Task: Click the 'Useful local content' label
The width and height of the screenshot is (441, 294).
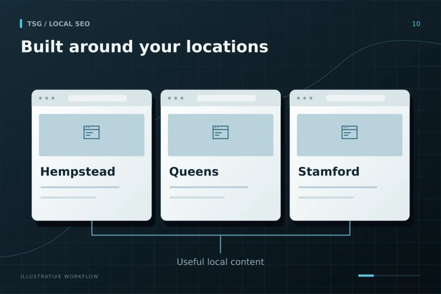Action: pos(220,262)
